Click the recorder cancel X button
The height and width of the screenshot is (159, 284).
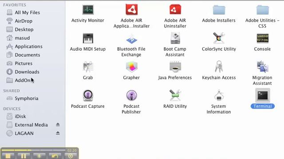point(70,156)
